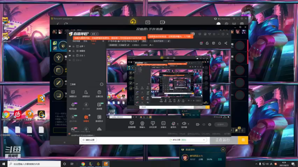Screen dimensions: 298x167
Task: Edit stream title with pencil icon
Action: pos(169,41)
